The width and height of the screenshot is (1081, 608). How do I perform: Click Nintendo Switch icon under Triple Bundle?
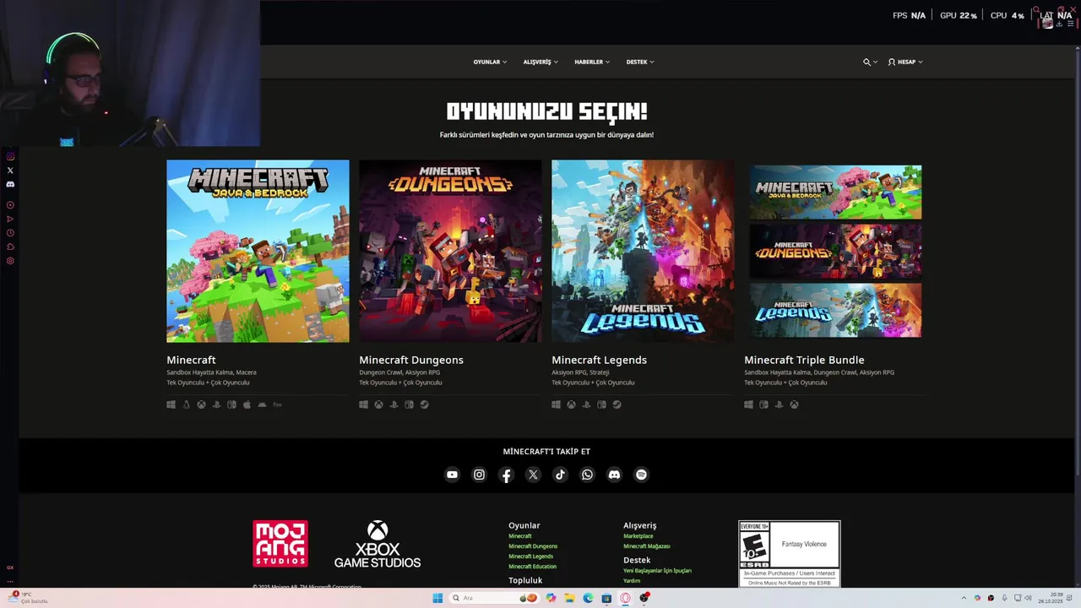(763, 404)
